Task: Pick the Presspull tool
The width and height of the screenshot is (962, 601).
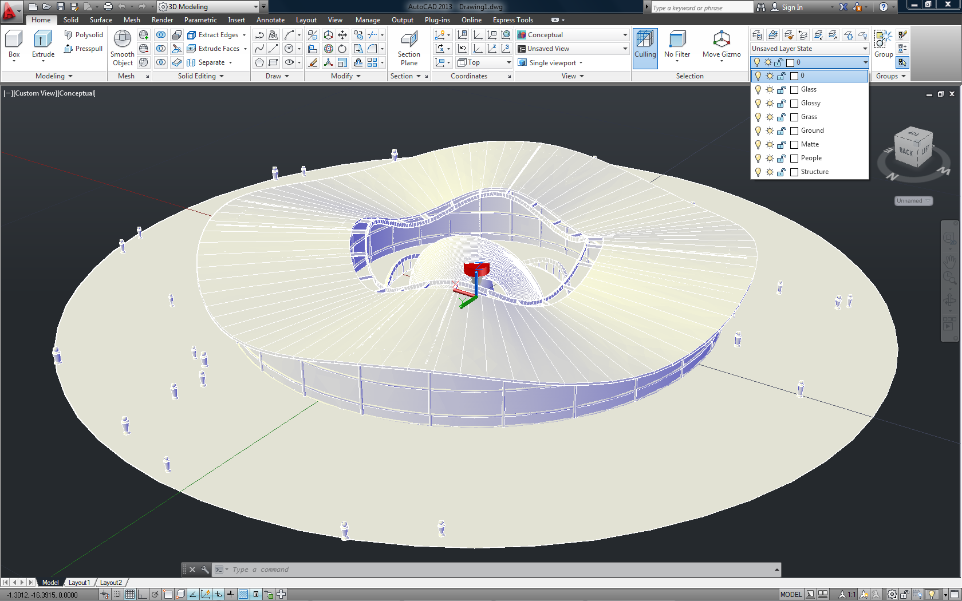Action: pos(84,49)
